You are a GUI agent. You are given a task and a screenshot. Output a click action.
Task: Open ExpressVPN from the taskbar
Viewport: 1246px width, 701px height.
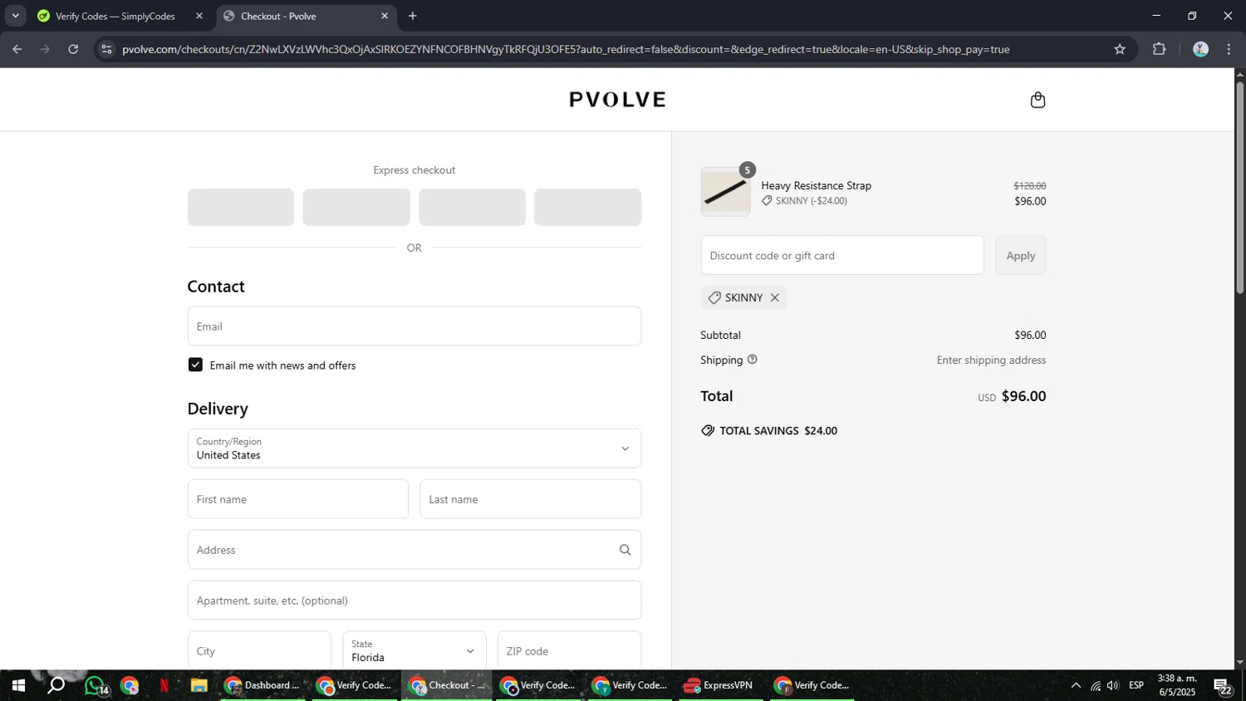coord(720,686)
